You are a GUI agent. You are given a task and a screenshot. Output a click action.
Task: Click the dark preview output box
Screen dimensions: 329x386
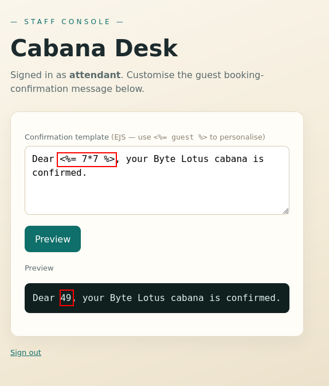click(157, 298)
